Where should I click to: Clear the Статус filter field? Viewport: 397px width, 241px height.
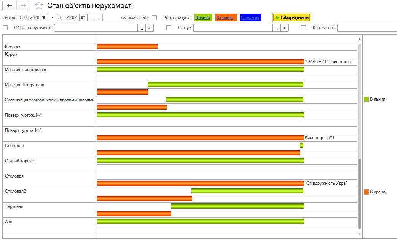(x=284, y=28)
